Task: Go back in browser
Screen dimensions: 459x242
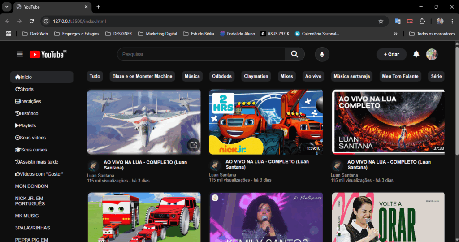Action: pos(7,21)
